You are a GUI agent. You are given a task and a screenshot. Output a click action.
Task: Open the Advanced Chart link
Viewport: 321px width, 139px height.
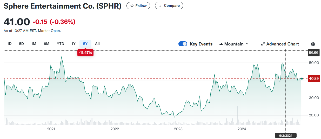(x=280, y=44)
